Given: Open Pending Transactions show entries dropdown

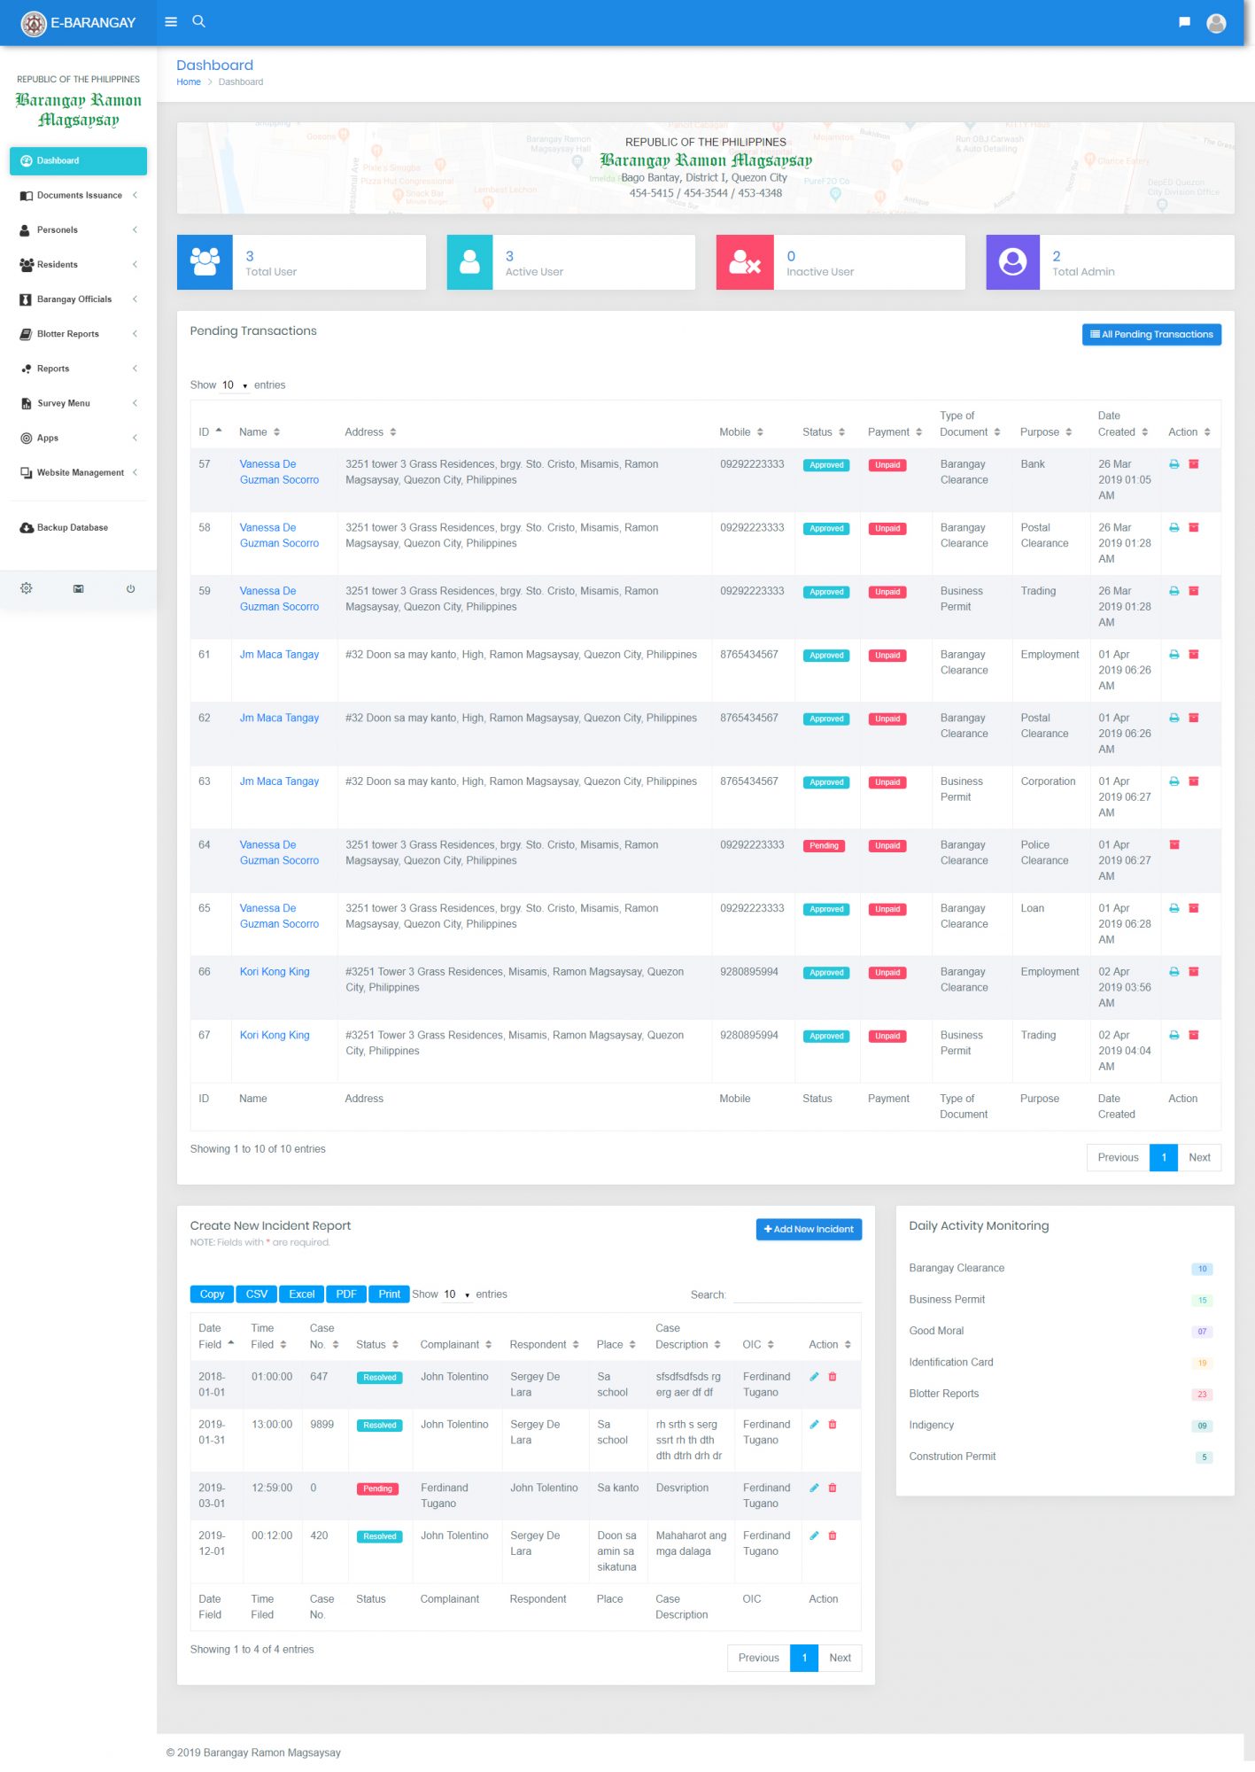Looking at the screenshot, I should pyautogui.click(x=235, y=385).
